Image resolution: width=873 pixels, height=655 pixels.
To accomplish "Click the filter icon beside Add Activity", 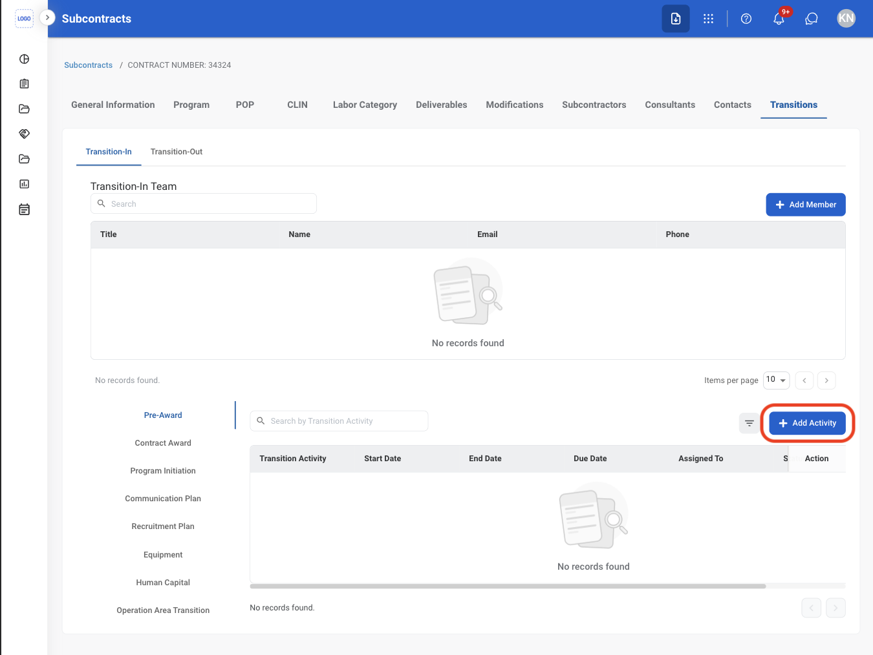I will tap(749, 423).
